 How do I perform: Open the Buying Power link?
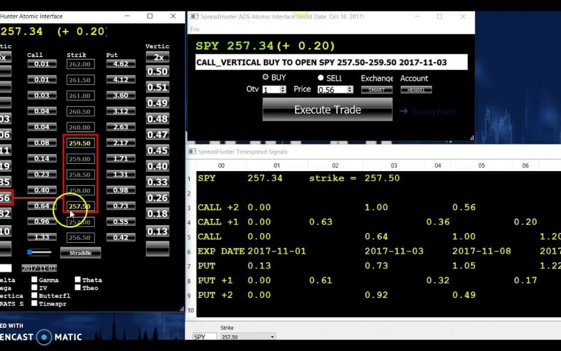pyautogui.click(x=433, y=112)
